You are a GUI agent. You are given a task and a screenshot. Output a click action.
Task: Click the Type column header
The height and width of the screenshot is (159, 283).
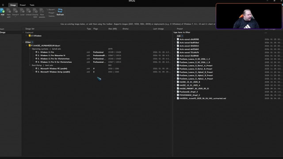pos(89,29)
